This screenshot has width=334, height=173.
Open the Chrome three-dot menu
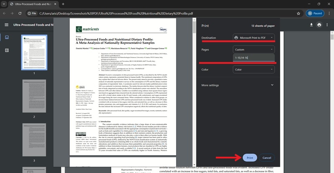pos(329,13)
